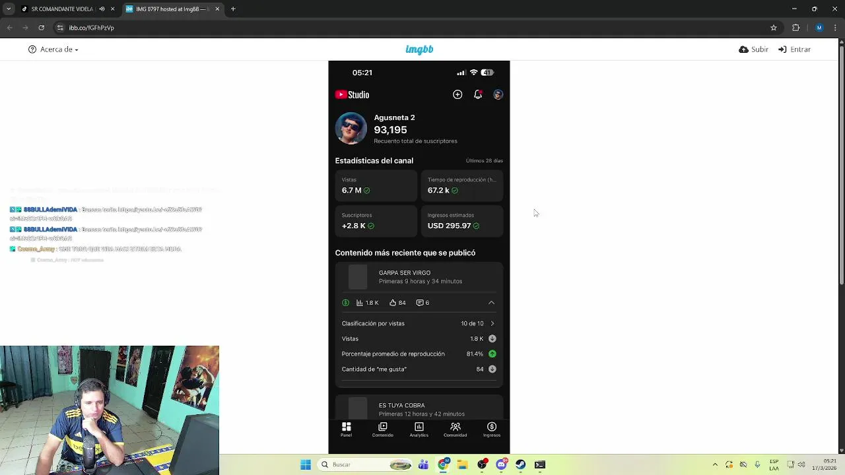
Task: Close the IMG 0797 hosted at ImgBB tab
Action: (217, 9)
